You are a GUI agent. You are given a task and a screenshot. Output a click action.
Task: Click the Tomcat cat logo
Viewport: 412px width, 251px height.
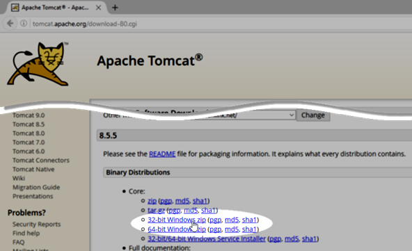tap(38, 64)
